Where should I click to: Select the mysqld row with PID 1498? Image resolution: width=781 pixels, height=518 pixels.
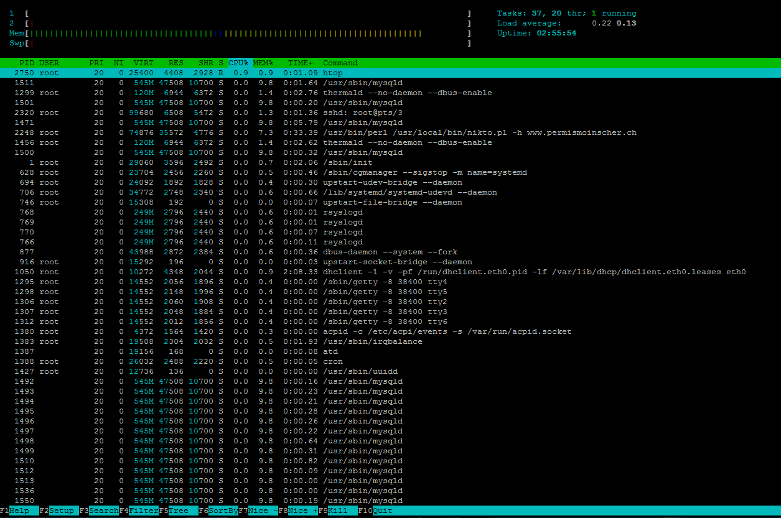(x=390, y=441)
